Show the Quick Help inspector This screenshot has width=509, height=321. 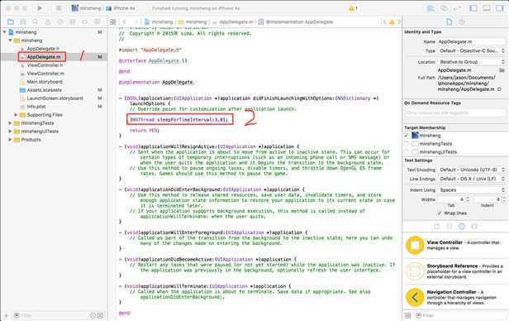click(x=462, y=22)
